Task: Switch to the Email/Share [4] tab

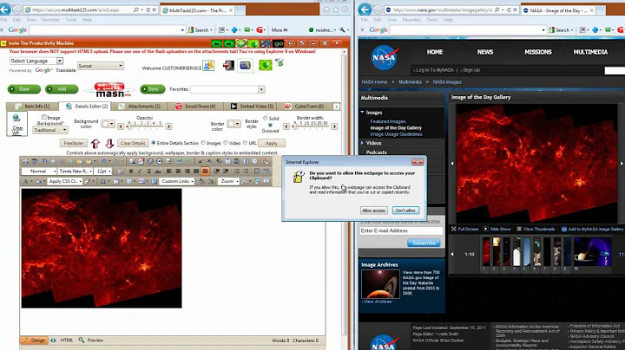Action: pyautogui.click(x=195, y=107)
